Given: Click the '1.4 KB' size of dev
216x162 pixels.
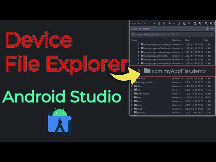Looking at the screenshot, I should coord(208,86).
